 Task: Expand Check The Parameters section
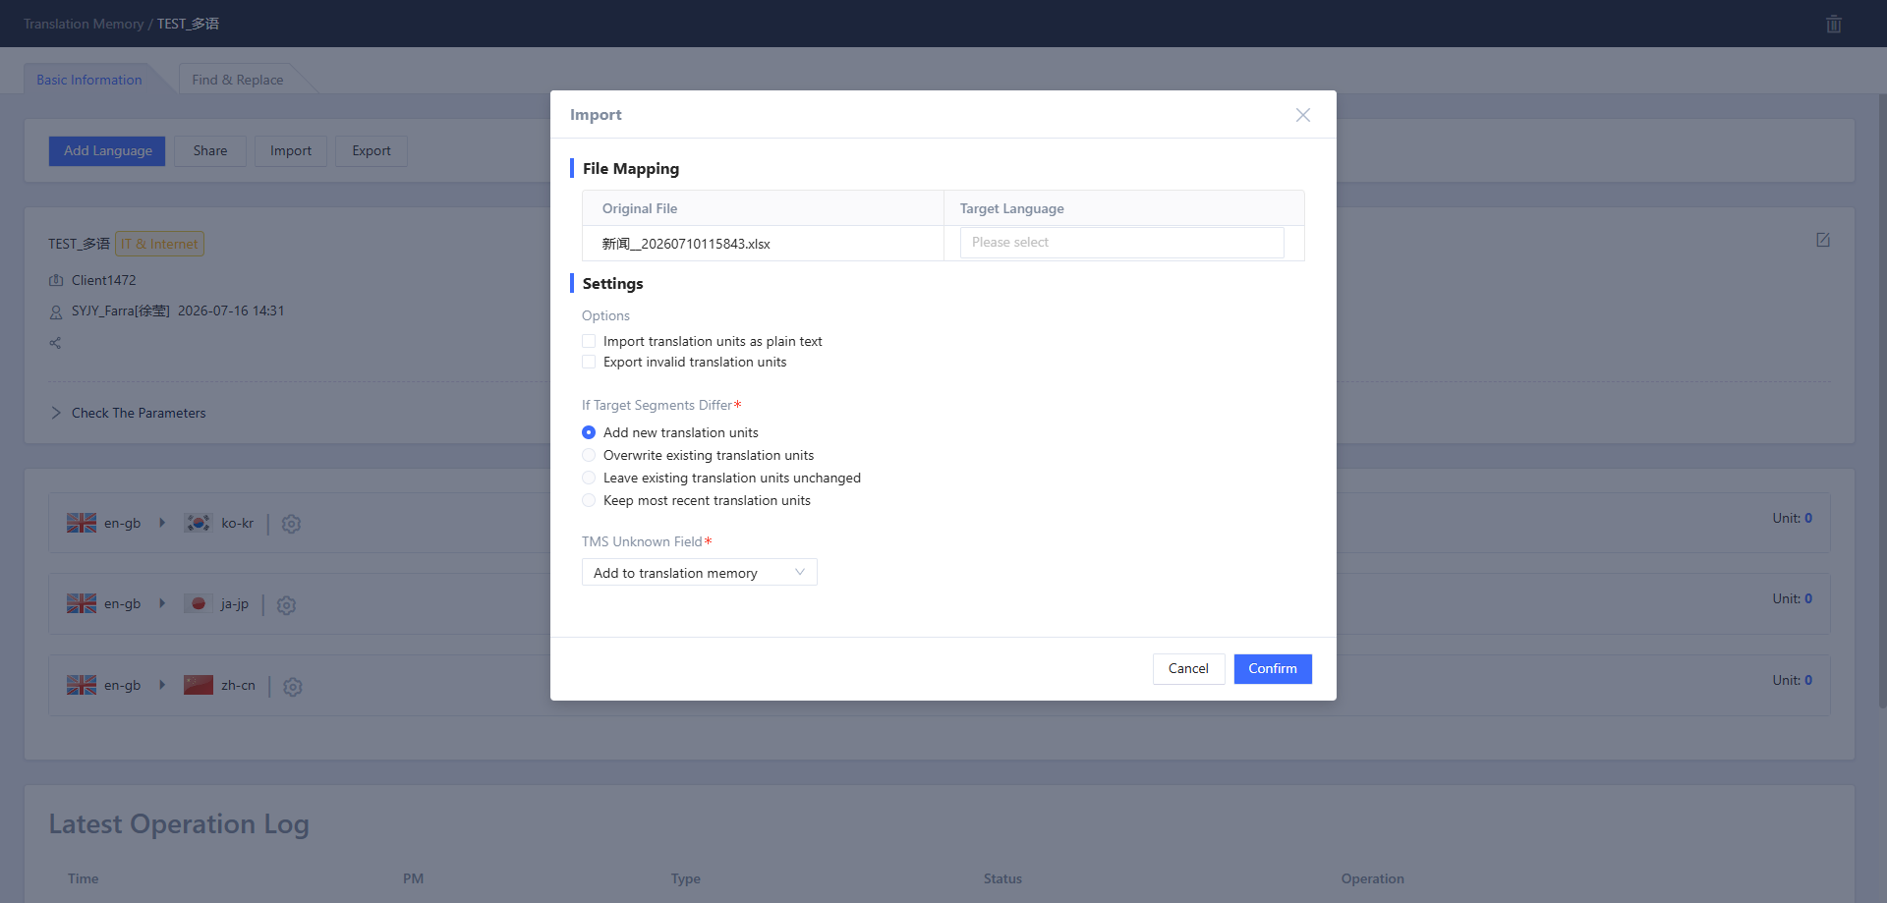click(x=128, y=413)
